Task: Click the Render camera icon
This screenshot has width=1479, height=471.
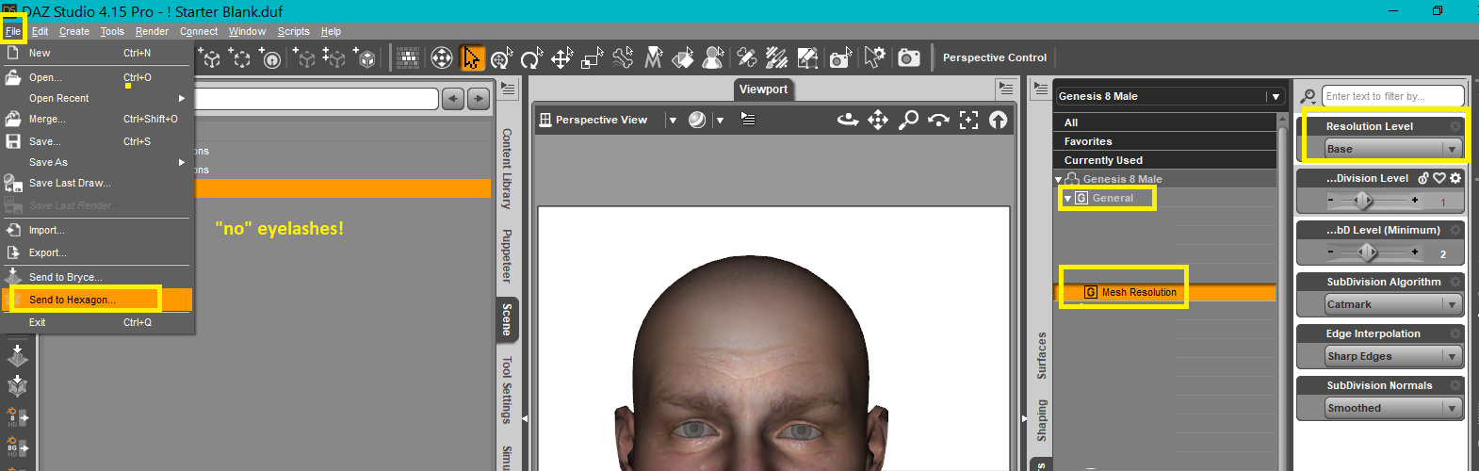Action: coord(908,58)
